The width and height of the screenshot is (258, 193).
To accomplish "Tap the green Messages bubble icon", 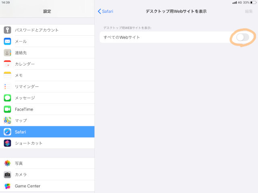I will (x=8, y=98).
